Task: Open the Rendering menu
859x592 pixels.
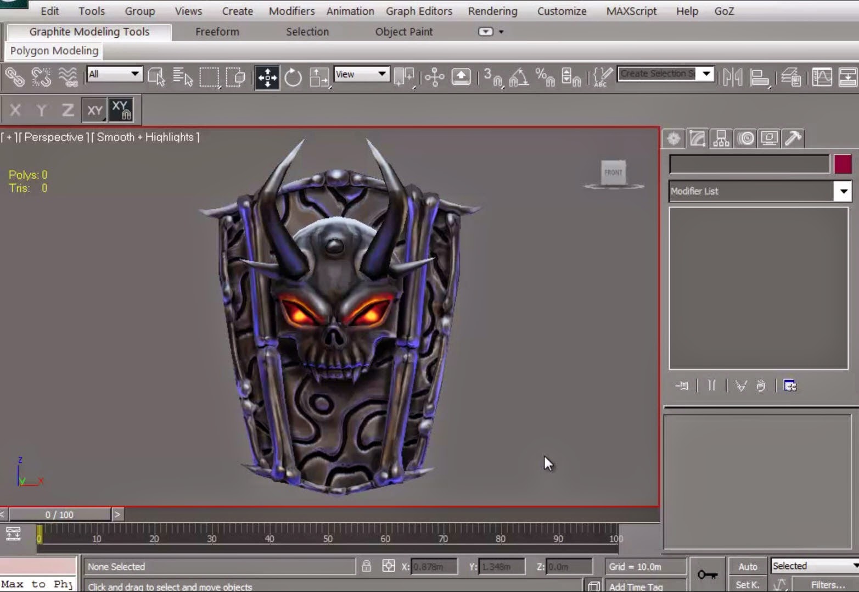Action: (x=492, y=11)
